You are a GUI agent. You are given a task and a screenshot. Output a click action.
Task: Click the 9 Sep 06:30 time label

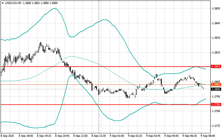pos(190,136)
